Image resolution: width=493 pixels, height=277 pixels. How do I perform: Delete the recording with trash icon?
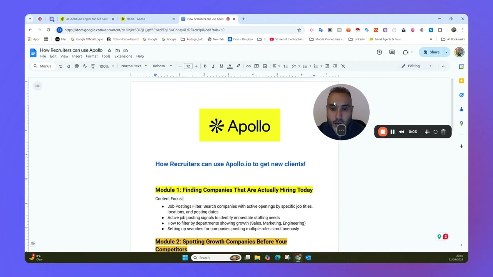[443, 132]
